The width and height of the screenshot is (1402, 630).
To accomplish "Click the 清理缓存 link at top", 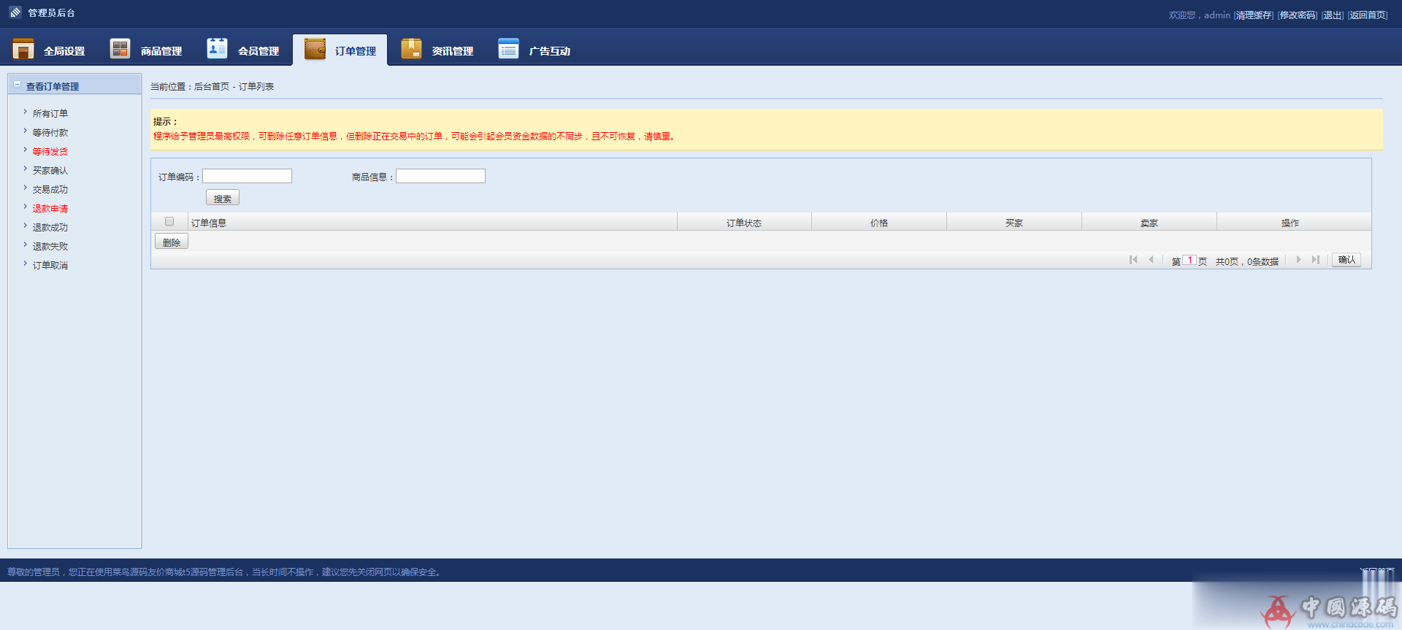I will [x=1253, y=15].
